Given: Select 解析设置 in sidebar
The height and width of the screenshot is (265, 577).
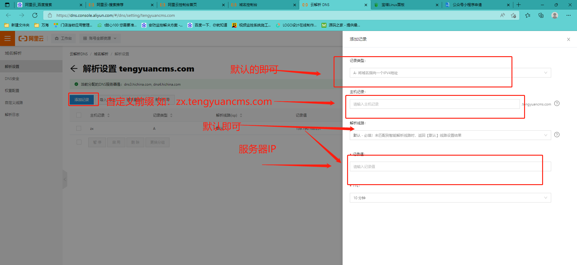Looking at the screenshot, I should [x=31, y=66].
